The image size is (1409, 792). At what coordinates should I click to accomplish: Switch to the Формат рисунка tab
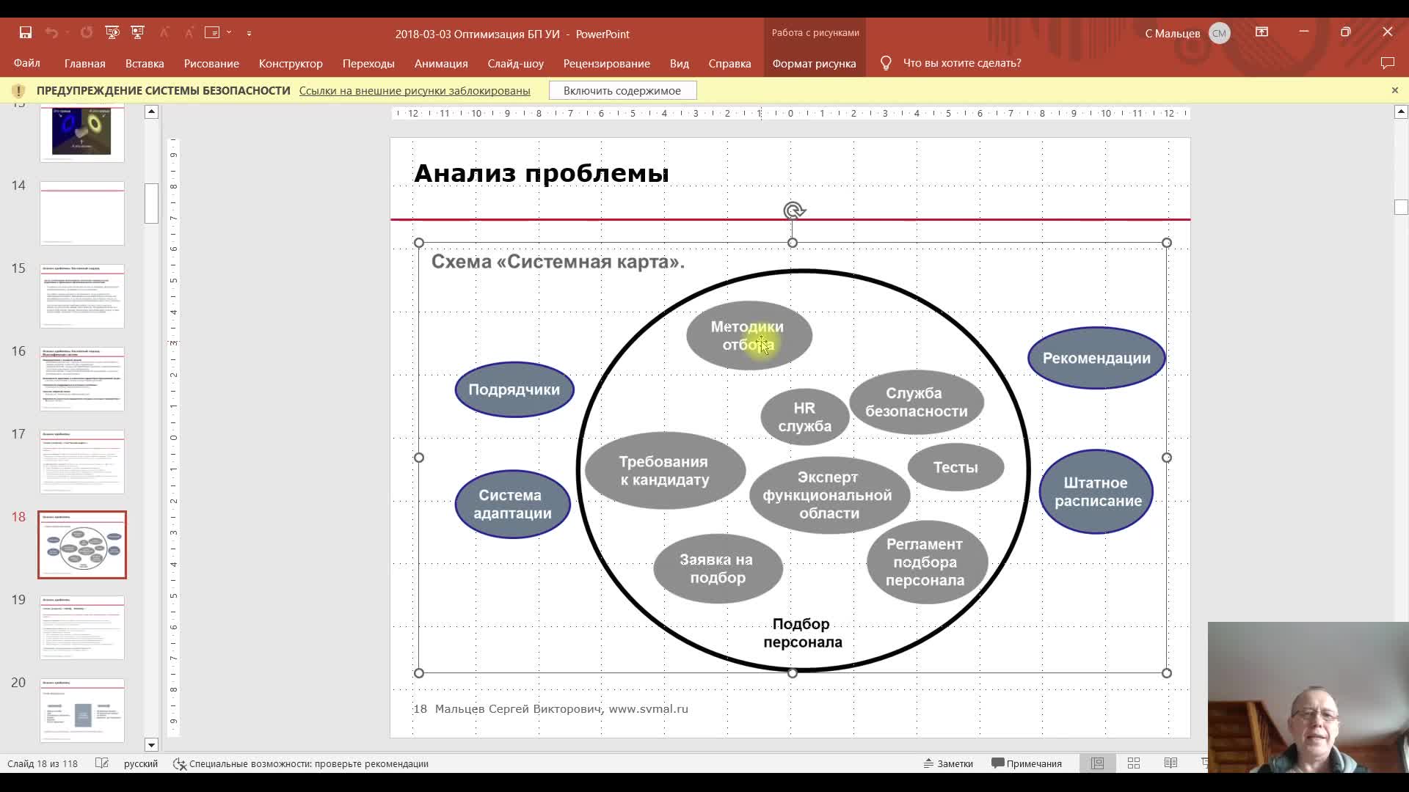814,64
